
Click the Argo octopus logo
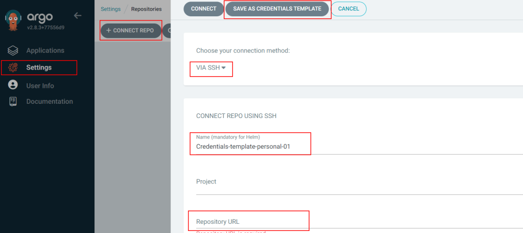coord(13,20)
